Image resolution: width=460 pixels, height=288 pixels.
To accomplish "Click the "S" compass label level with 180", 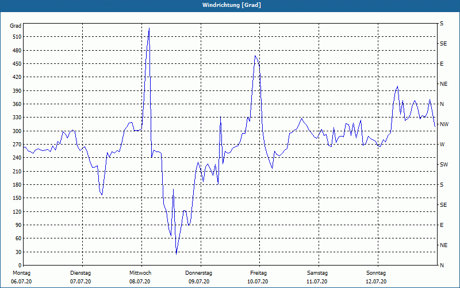I will click(442, 185).
